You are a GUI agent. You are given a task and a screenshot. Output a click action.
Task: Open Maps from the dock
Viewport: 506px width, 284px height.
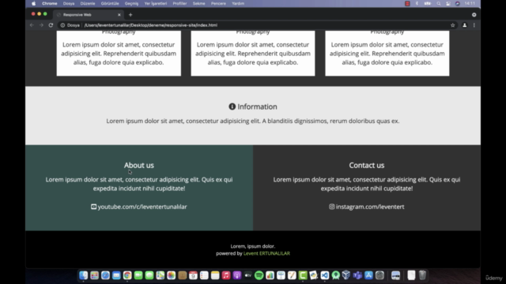point(160,275)
